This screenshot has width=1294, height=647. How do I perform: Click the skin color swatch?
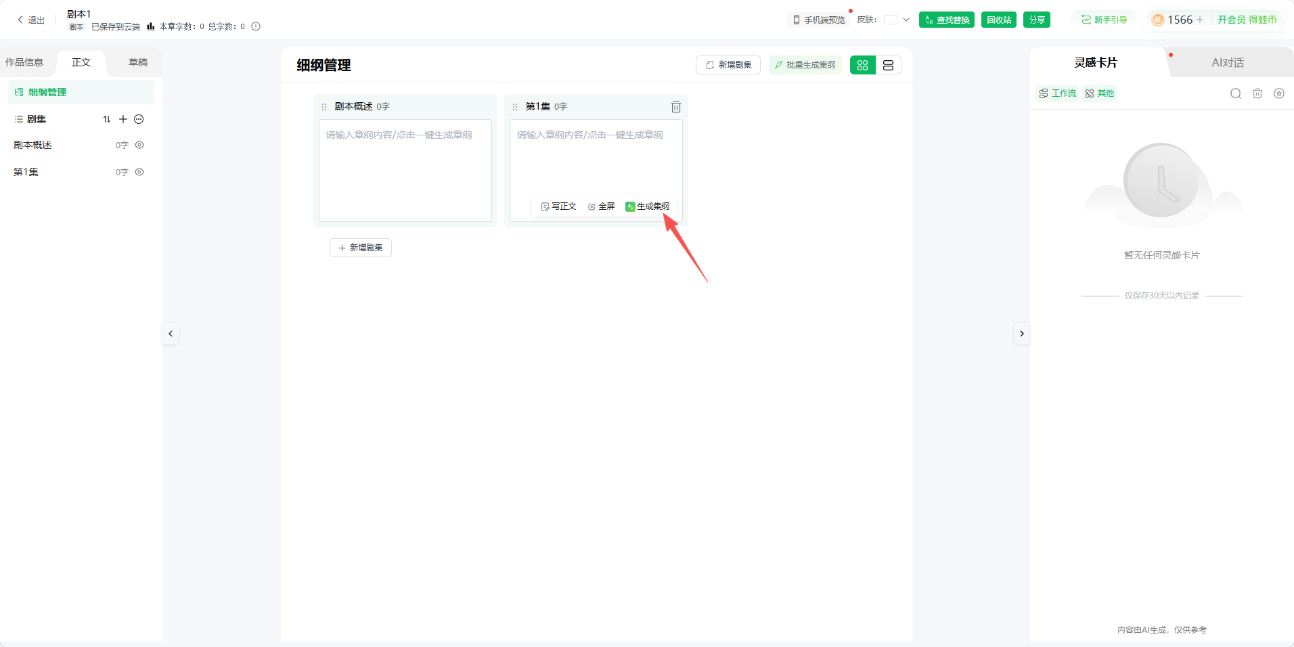[891, 20]
